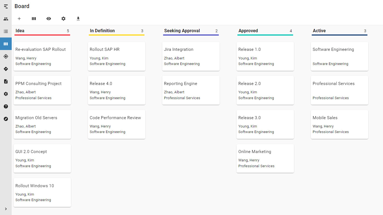This screenshot has width=383, height=215.
Task: Download the board with the download icon
Action: click(78, 19)
